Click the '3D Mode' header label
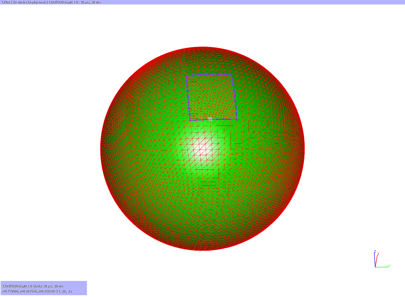The image size is (405, 297). (19, 2)
